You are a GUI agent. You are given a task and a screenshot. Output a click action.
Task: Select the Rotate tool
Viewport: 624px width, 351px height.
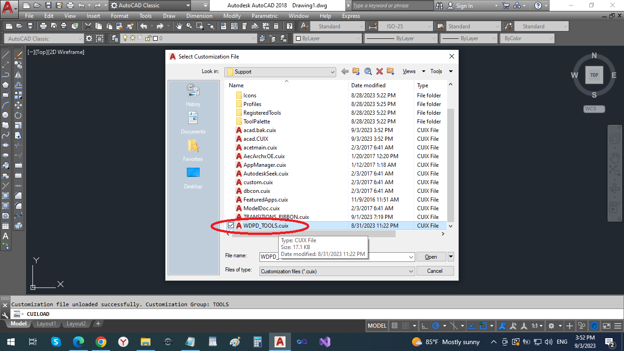[18, 115]
